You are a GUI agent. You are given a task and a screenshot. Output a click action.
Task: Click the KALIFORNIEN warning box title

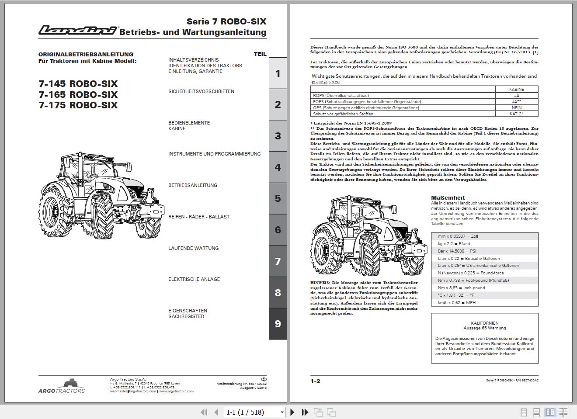485,322
